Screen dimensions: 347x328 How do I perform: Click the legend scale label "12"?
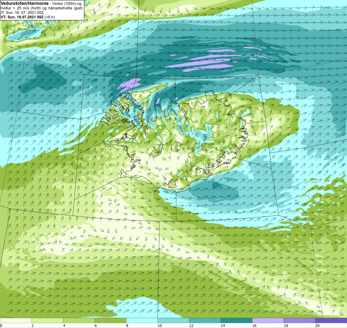(191, 326)
